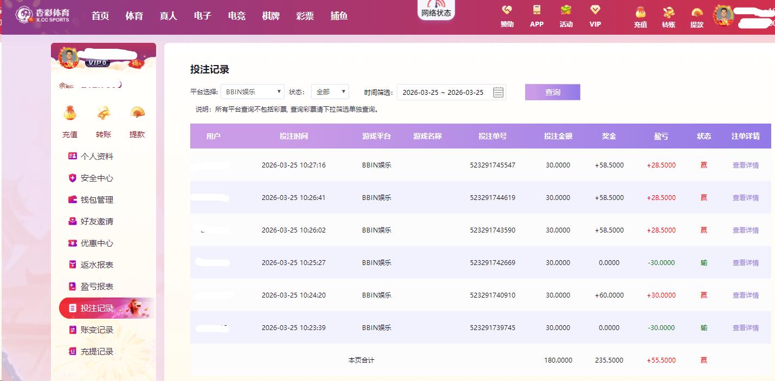Viewport: 775px width, 381px height.
Task: Select 体育 in the top navigation
Action: (134, 16)
